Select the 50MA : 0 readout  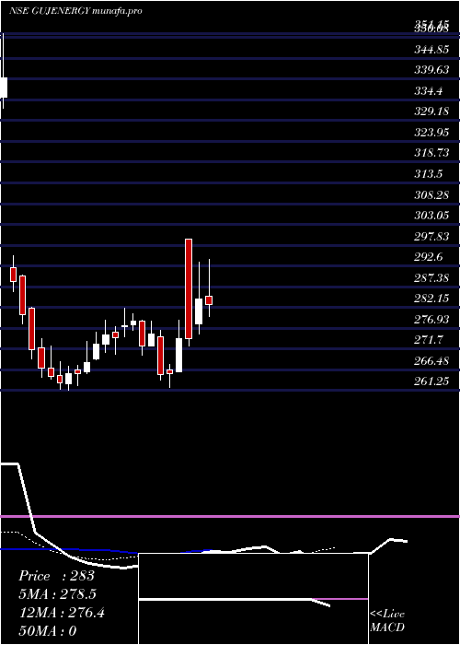[x=48, y=630]
